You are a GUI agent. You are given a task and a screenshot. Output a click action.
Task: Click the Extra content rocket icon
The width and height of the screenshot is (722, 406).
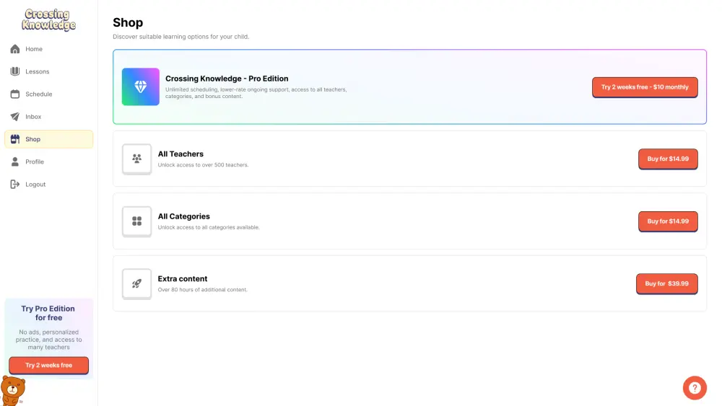tap(136, 283)
